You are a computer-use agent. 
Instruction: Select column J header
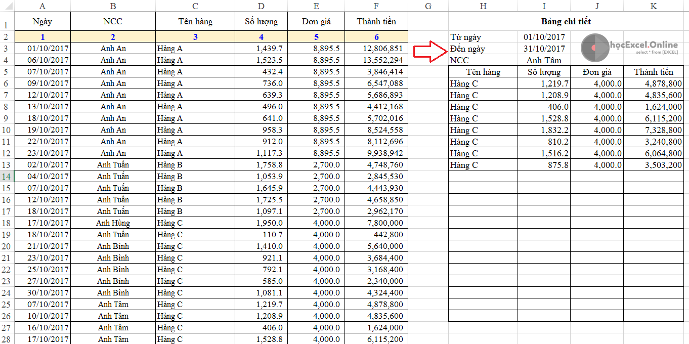pyautogui.click(x=597, y=6)
